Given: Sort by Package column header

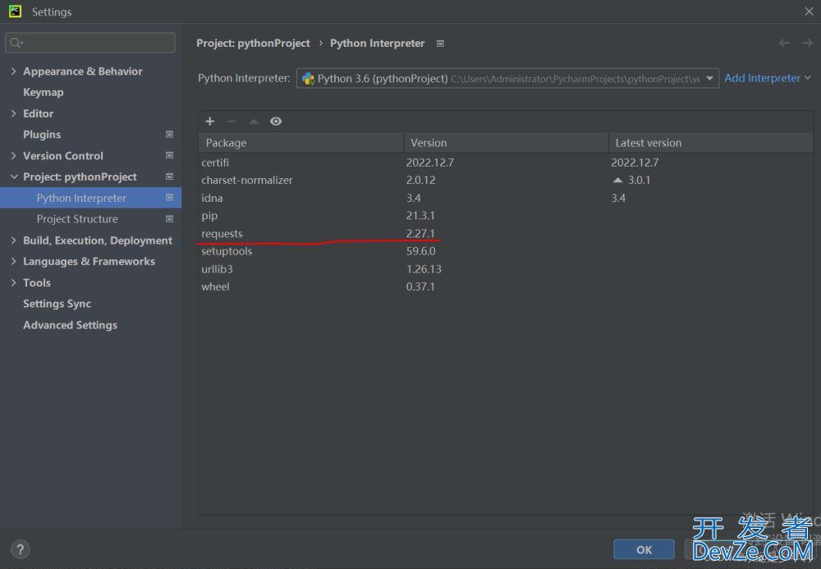Looking at the screenshot, I should pyautogui.click(x=301, y=143).
